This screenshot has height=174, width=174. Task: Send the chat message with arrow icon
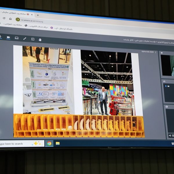170,135
